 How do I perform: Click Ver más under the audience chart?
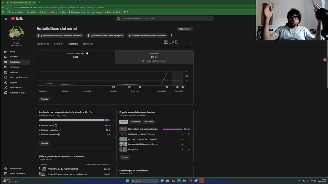(44, 99)
